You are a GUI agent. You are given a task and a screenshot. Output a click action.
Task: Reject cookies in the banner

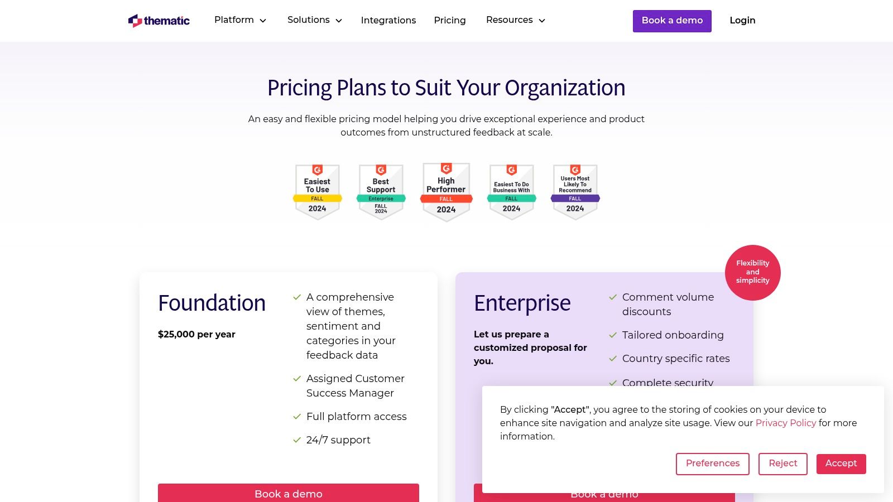coord(782,464)
